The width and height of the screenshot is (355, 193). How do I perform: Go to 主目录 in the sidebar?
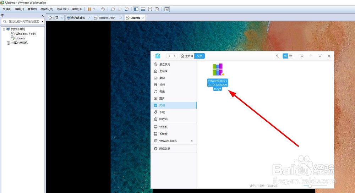(x=174, y=71)
